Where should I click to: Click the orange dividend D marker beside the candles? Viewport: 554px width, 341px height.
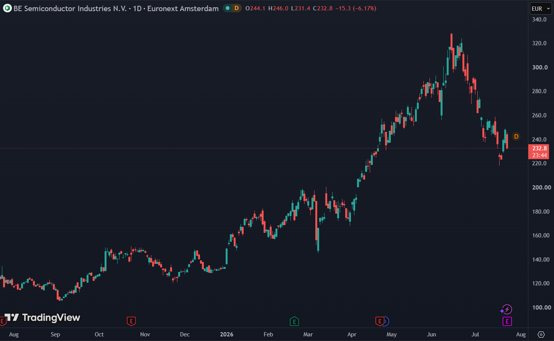tap(516, 137)
